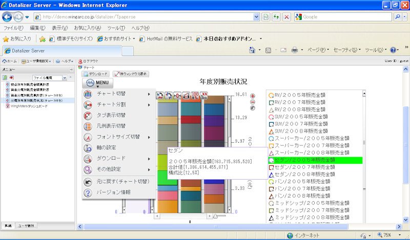Select the third report ending (チャート付き)
410x240 pixels.
point(34,95)
